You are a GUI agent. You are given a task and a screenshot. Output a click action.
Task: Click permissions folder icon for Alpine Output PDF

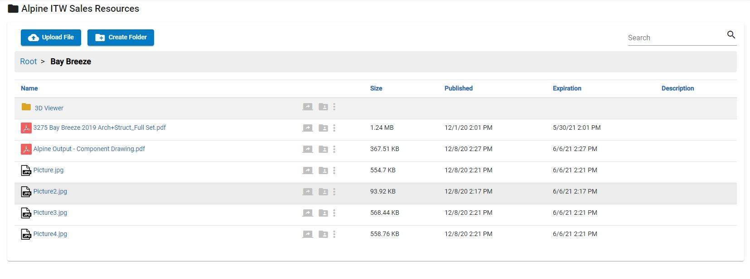[323, 149]
